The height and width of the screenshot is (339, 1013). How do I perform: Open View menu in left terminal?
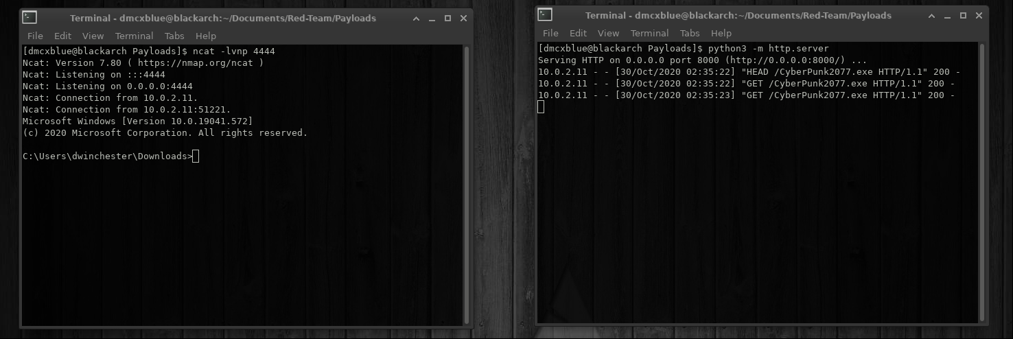click(93, 36)
